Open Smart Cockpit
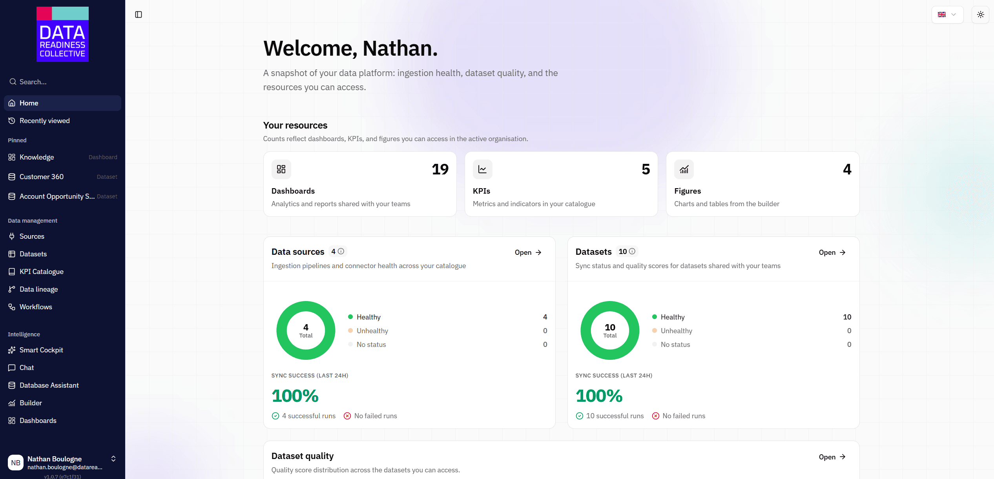Viewport: 994px width, 479px height. coord(62,350)
